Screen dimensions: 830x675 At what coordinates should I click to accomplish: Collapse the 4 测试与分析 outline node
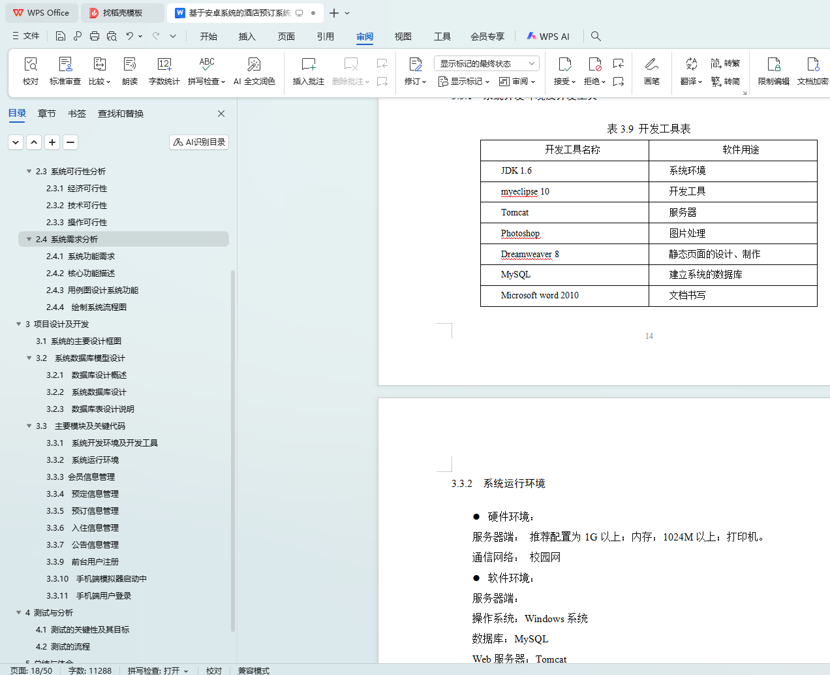[18, 612]
